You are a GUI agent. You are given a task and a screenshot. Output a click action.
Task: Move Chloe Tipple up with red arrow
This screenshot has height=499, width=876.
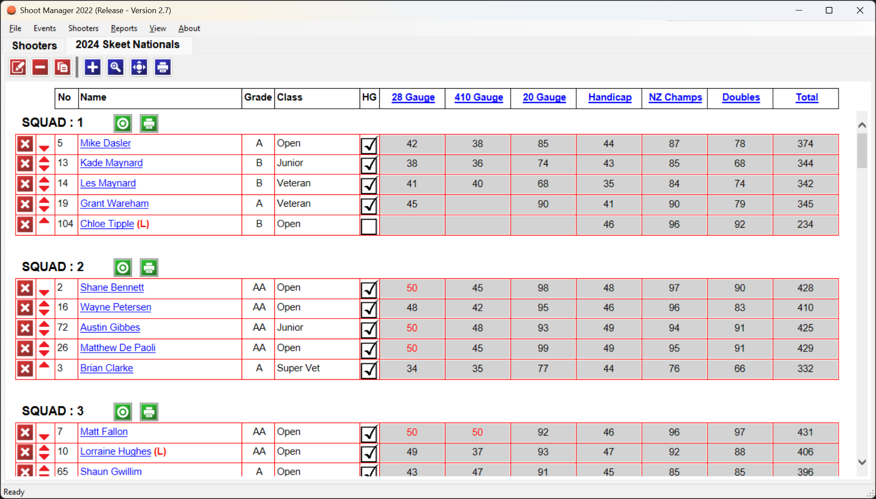[x=44, y=220]
